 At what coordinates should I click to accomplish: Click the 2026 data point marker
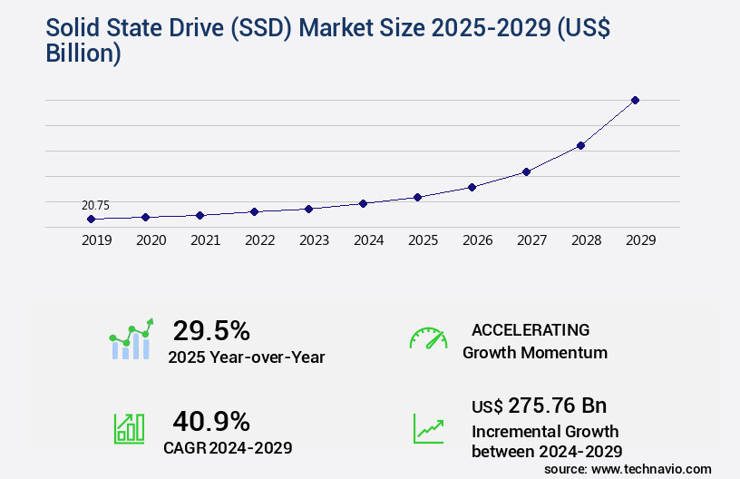point(472,187)
